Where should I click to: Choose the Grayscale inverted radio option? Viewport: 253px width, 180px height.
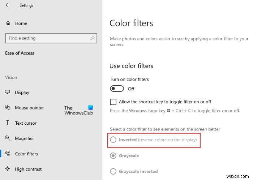(113, 171)
